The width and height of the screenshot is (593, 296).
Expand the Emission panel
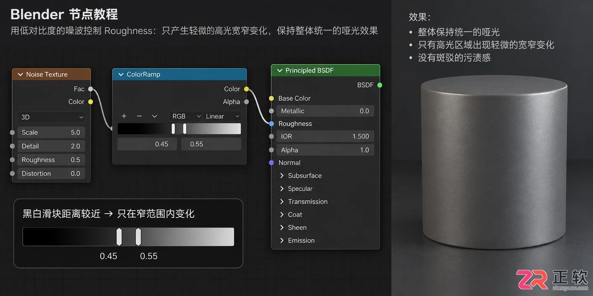point(282,240)
